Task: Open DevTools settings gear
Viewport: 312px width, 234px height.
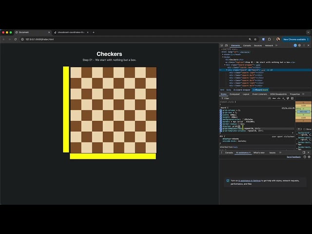Action: coord(299,45)
